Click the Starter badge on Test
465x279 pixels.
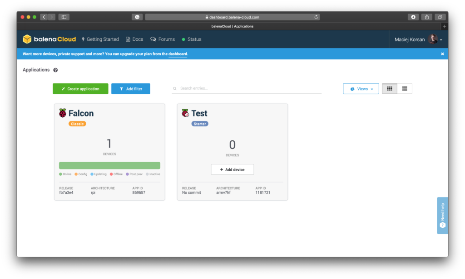pos(200,124)
